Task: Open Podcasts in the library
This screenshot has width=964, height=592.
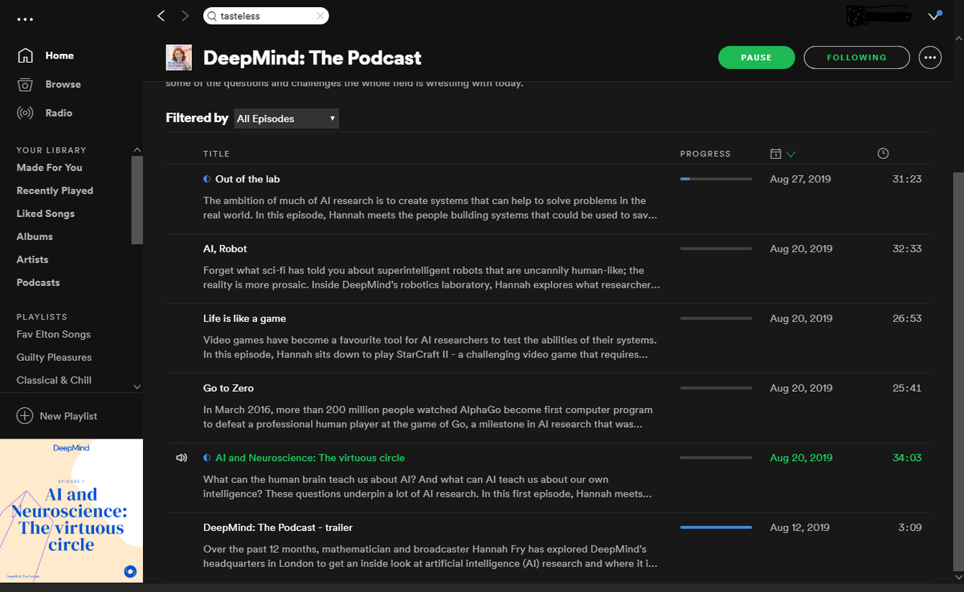Action: pos(38,283)
